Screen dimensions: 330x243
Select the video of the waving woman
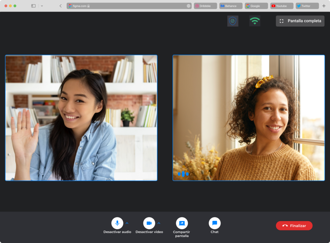81,118
